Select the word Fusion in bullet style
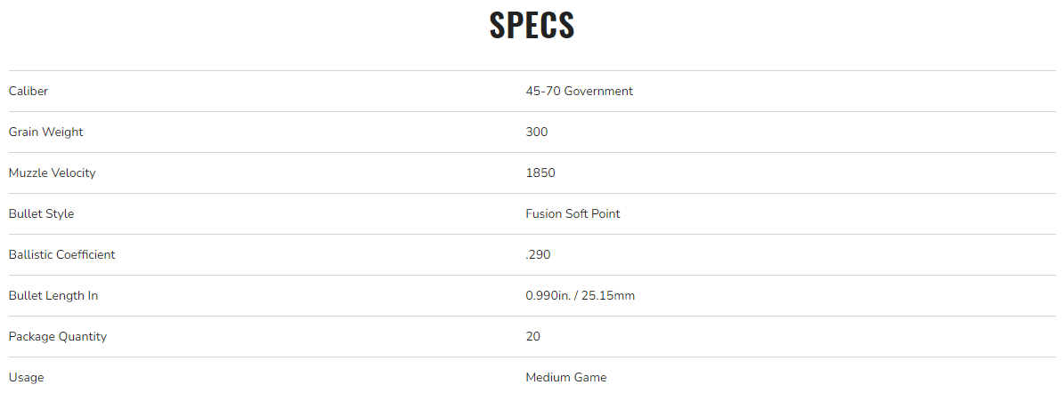The height and width of the screenshot is (401, 1064). click(x=544, y=213)
